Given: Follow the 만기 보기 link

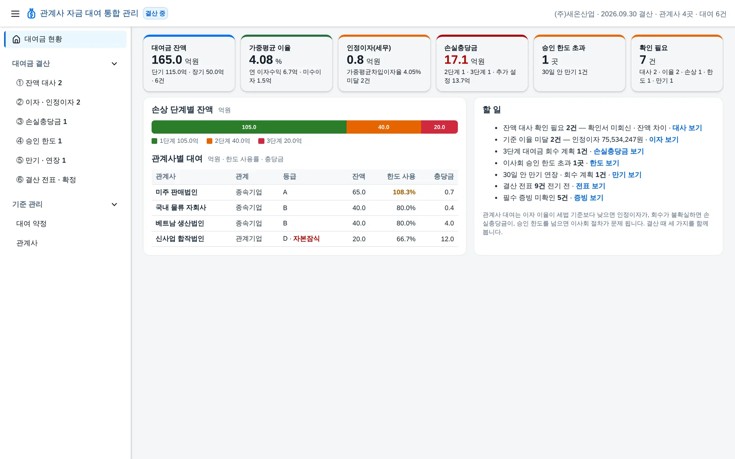Looking at the screenshot, I should [627, 175].
